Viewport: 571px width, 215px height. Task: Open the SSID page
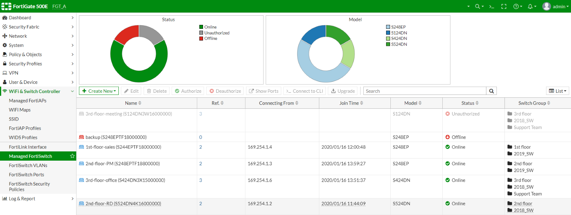click(14, 119)
